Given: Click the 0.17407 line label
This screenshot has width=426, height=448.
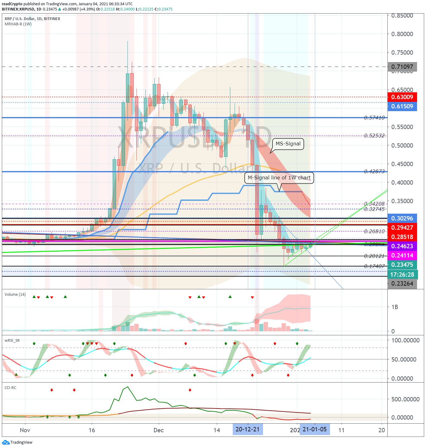Looking at the screenshot, I should coord(374,266).
